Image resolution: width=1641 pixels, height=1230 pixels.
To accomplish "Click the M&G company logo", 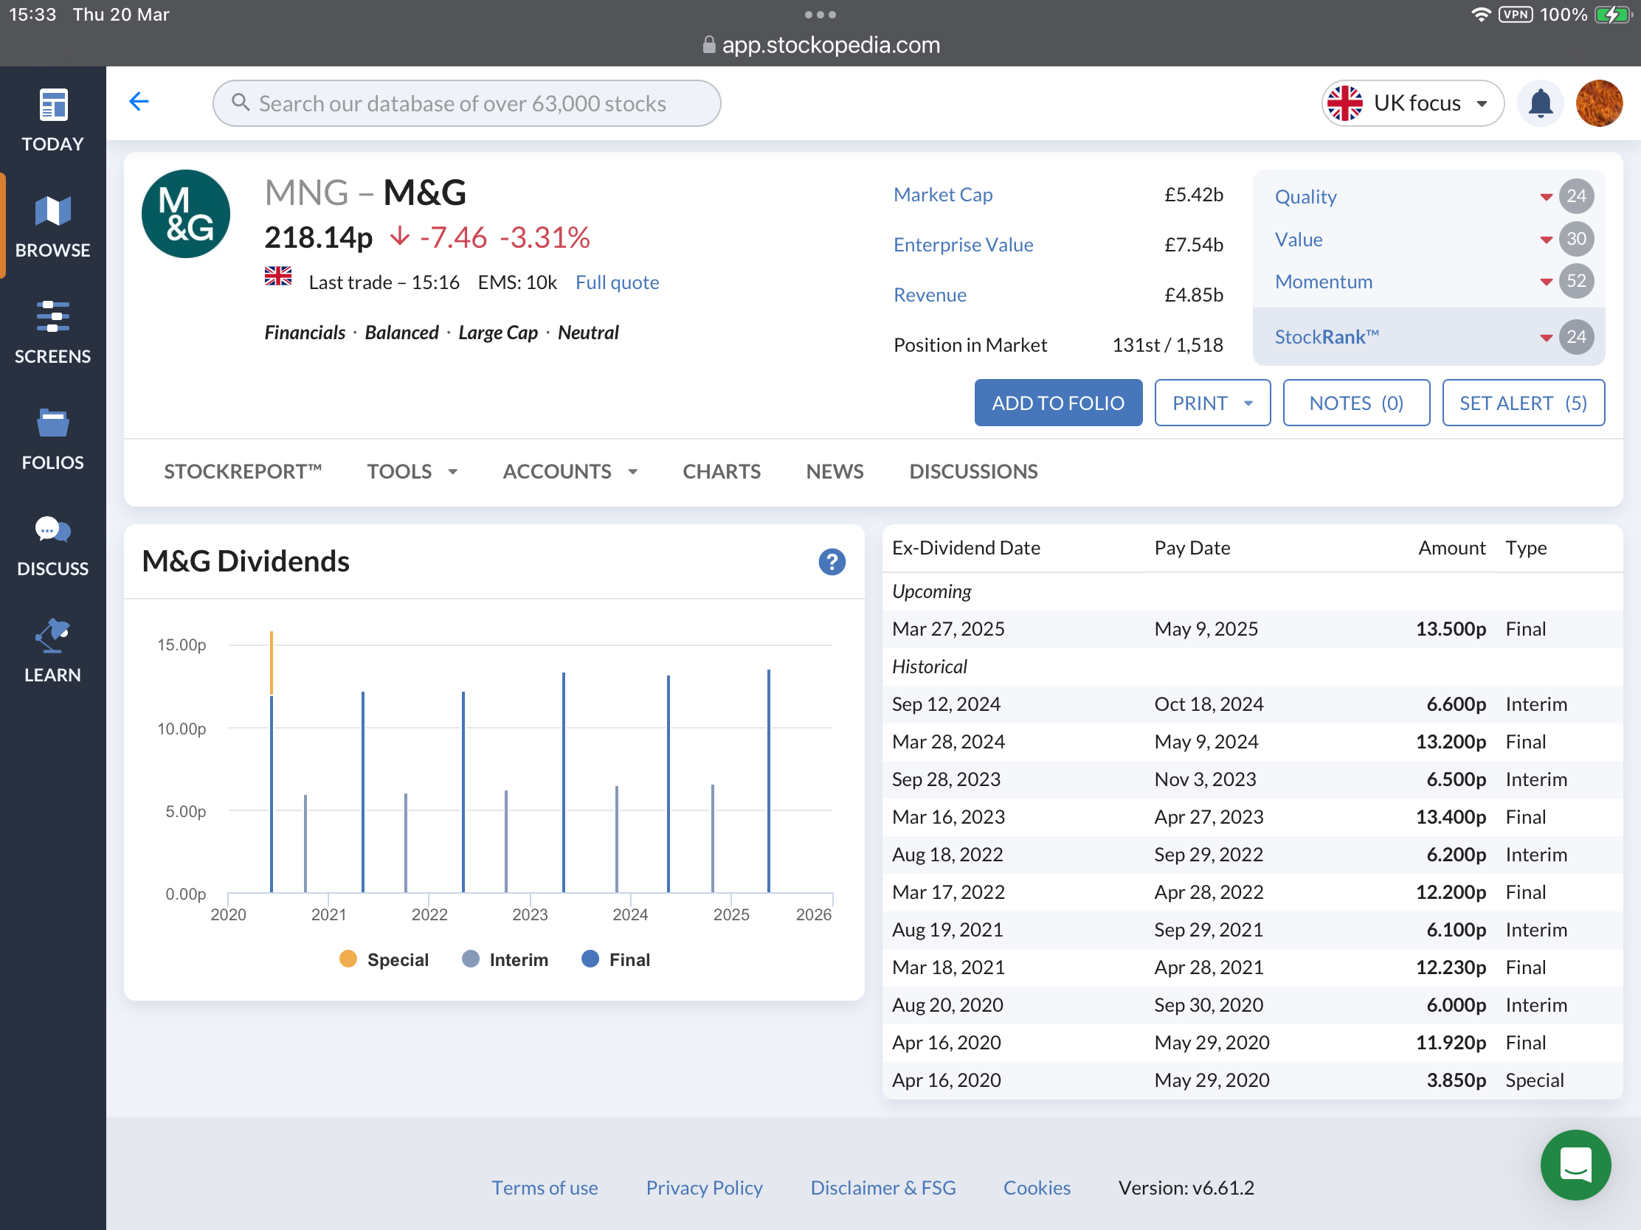I will click(185, 214).
